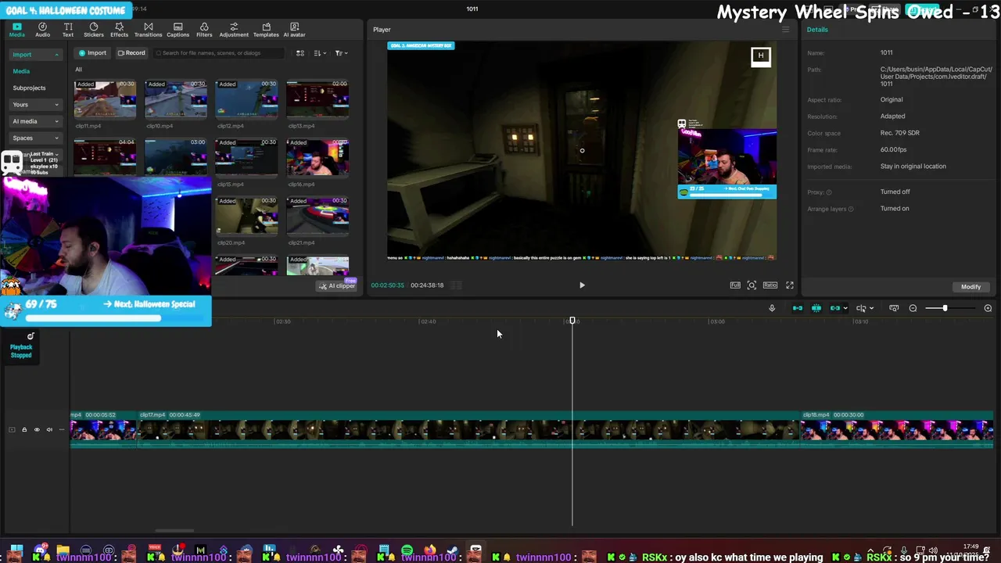Viewport: 1001px width, 563px height.
Task: Click the player zoom-to-fit icon
Action: click(752, 285)
